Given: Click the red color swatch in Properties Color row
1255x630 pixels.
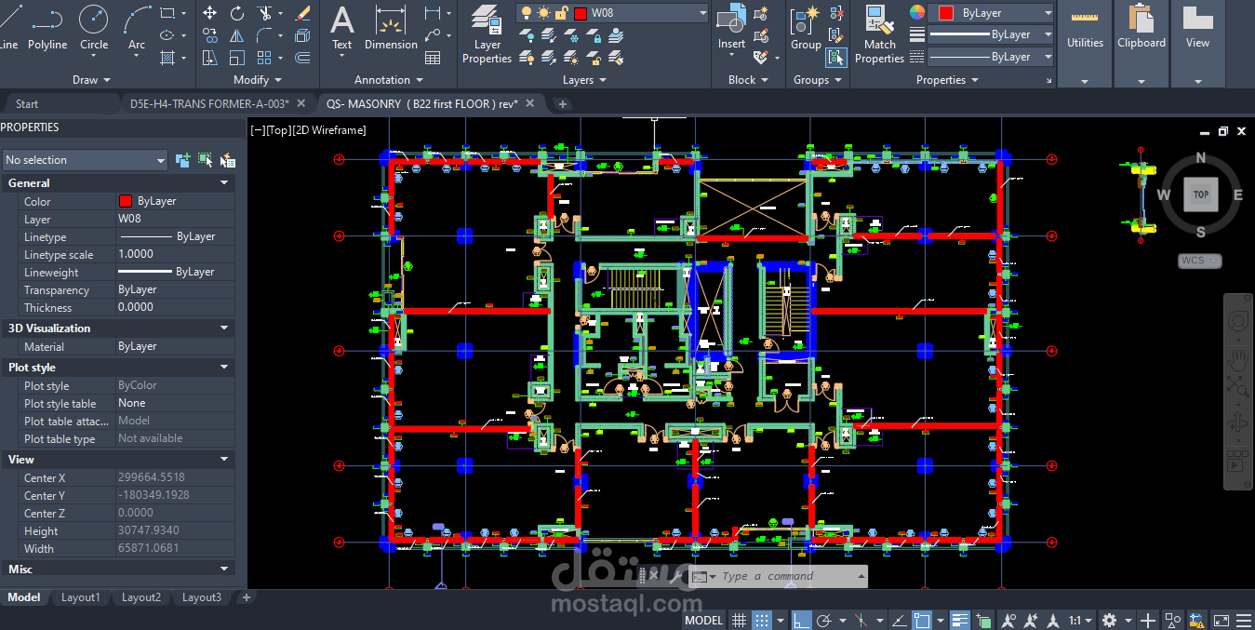Looking at the screenshot, I should [126, 201].
